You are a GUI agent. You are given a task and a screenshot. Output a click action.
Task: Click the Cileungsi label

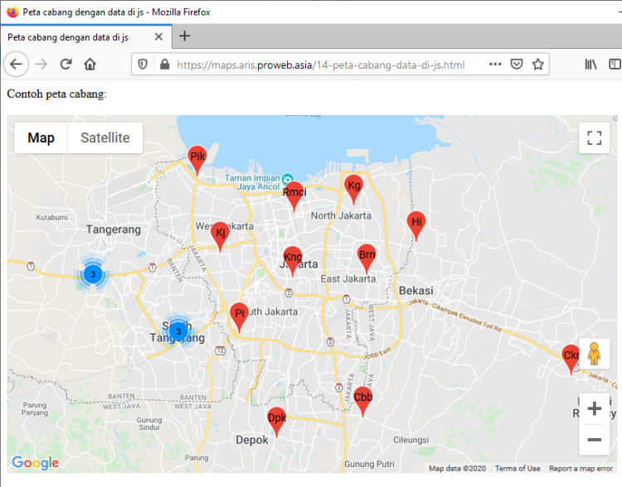point(411,440)
